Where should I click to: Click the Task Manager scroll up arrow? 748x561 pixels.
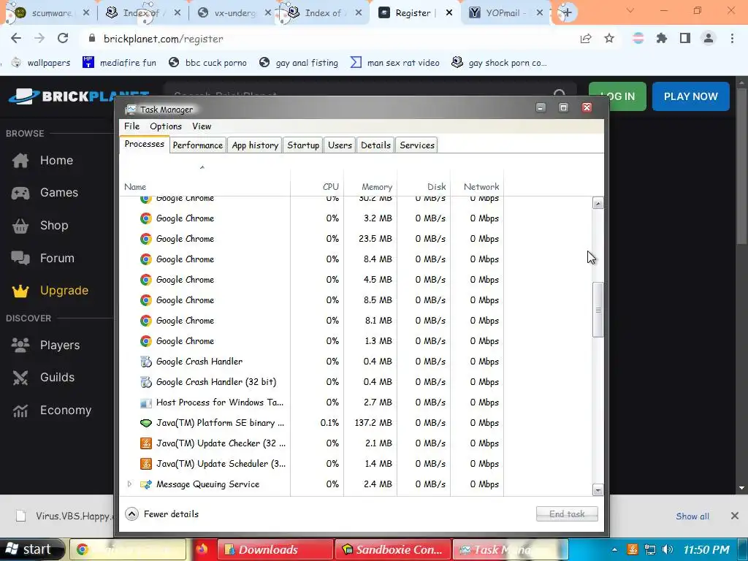coord(598,203)
